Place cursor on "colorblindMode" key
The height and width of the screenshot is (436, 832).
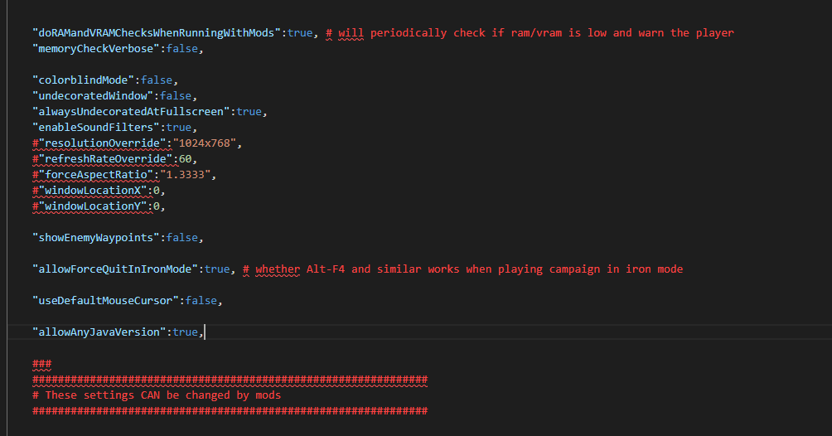(x=83, y=80)
